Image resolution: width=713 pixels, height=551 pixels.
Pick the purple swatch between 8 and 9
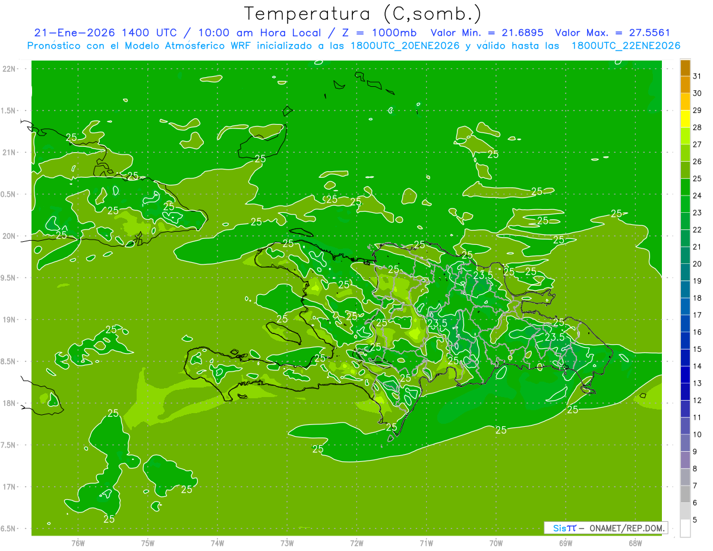pyautogui.click(x=685, y=460)
